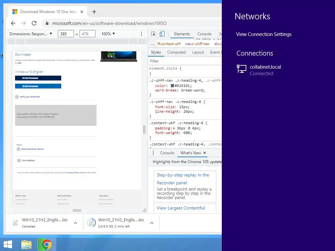335x251 pixels.
Task: Open Step-by-step replay in the Recorder panel link
Action: coord(183,179)
